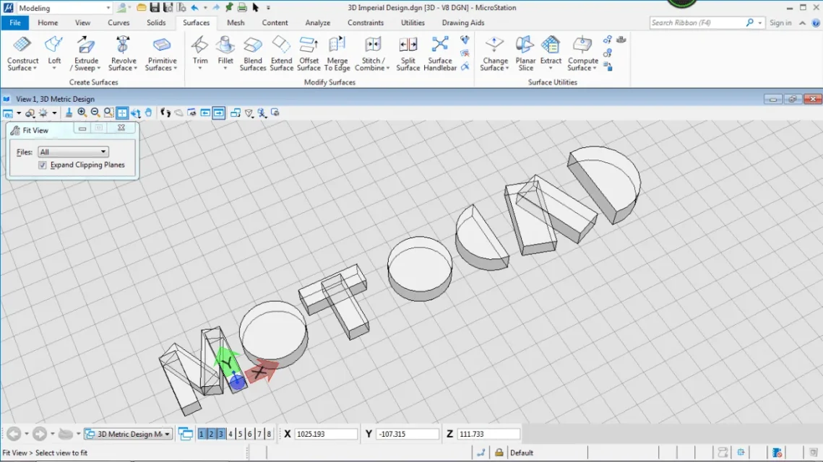This screenshot has height=462, width=823.
Task: Select the Construct Surface tool
Action: pyautogui.click(x=22, y=53)
